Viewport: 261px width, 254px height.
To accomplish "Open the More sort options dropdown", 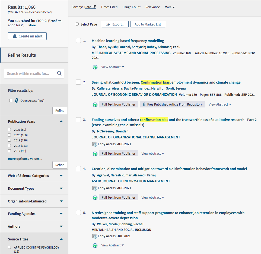I will [170, 7].
